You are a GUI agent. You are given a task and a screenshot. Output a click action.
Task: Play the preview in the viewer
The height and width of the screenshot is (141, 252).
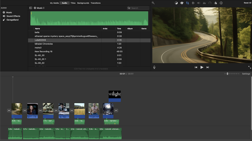202,67
